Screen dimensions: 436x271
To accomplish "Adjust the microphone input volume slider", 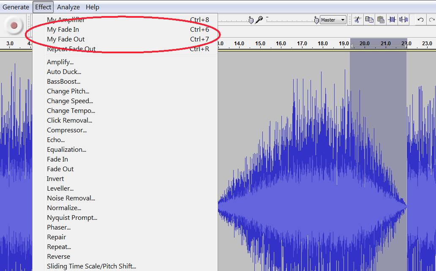I will (x=316, y=20).
